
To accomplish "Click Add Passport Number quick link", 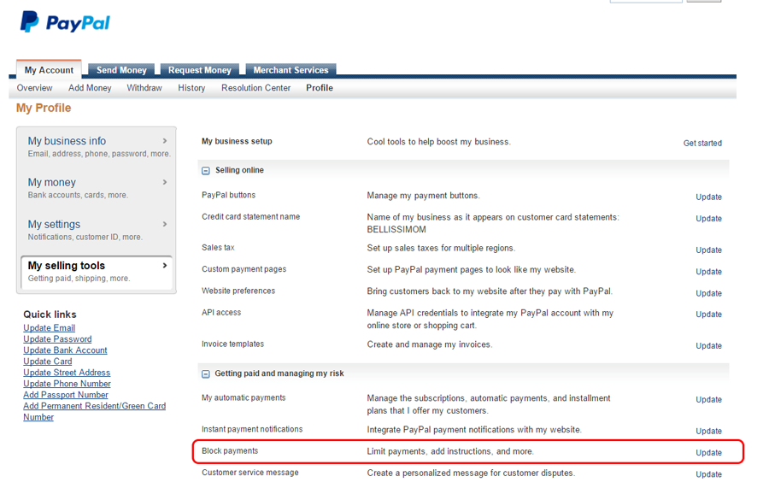I will pos(66,395).
